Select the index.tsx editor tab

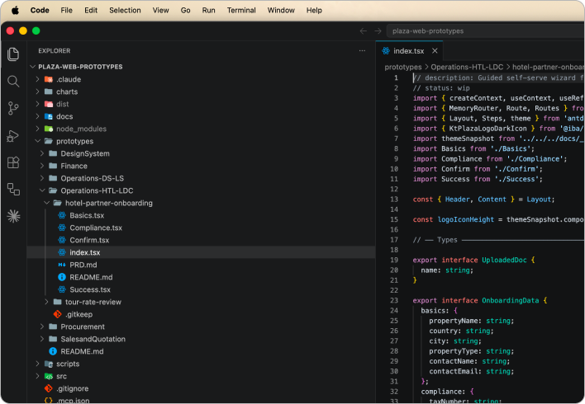tap(409, 50)
